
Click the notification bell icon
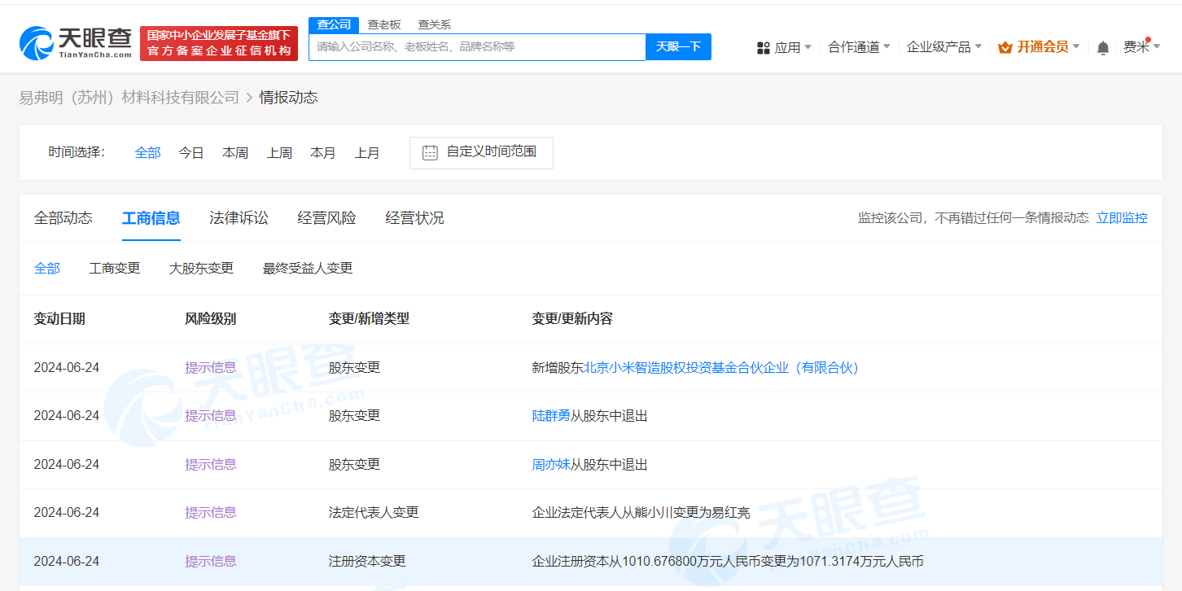pos(1102,46)
